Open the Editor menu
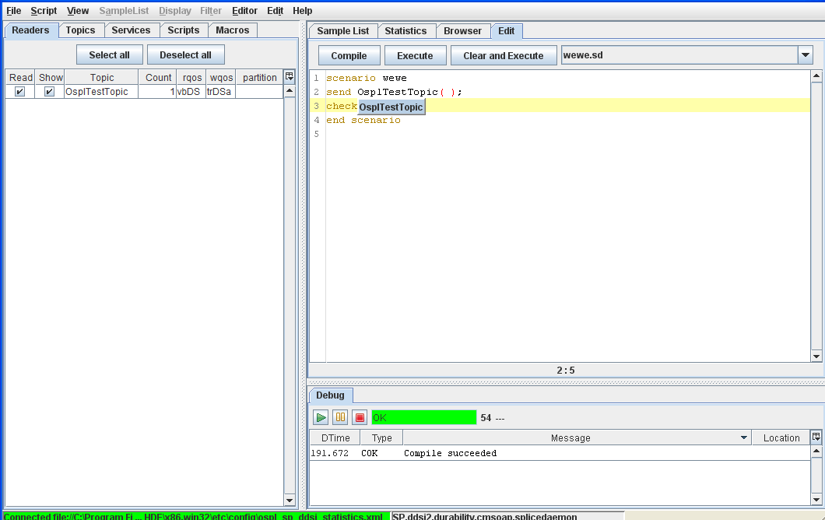Viewport: 825px width, 520px height. click(244, 11)
